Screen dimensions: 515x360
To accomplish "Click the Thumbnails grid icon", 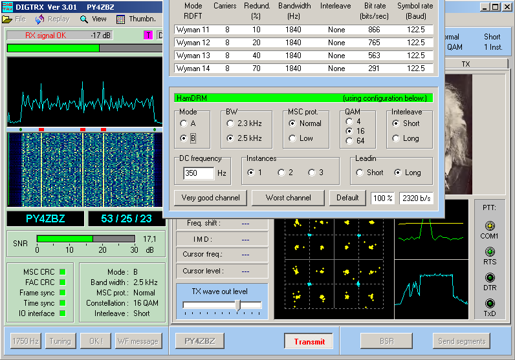I will point(120,19).
